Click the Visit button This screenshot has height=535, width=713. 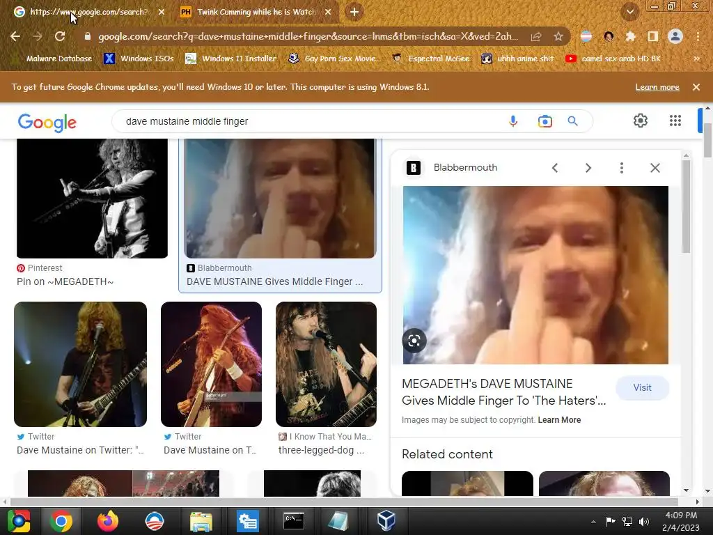pyautogui.click(x=642, y=387)
